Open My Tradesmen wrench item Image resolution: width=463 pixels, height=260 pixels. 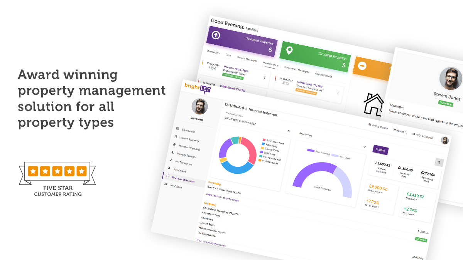click(x=181, y=163)
